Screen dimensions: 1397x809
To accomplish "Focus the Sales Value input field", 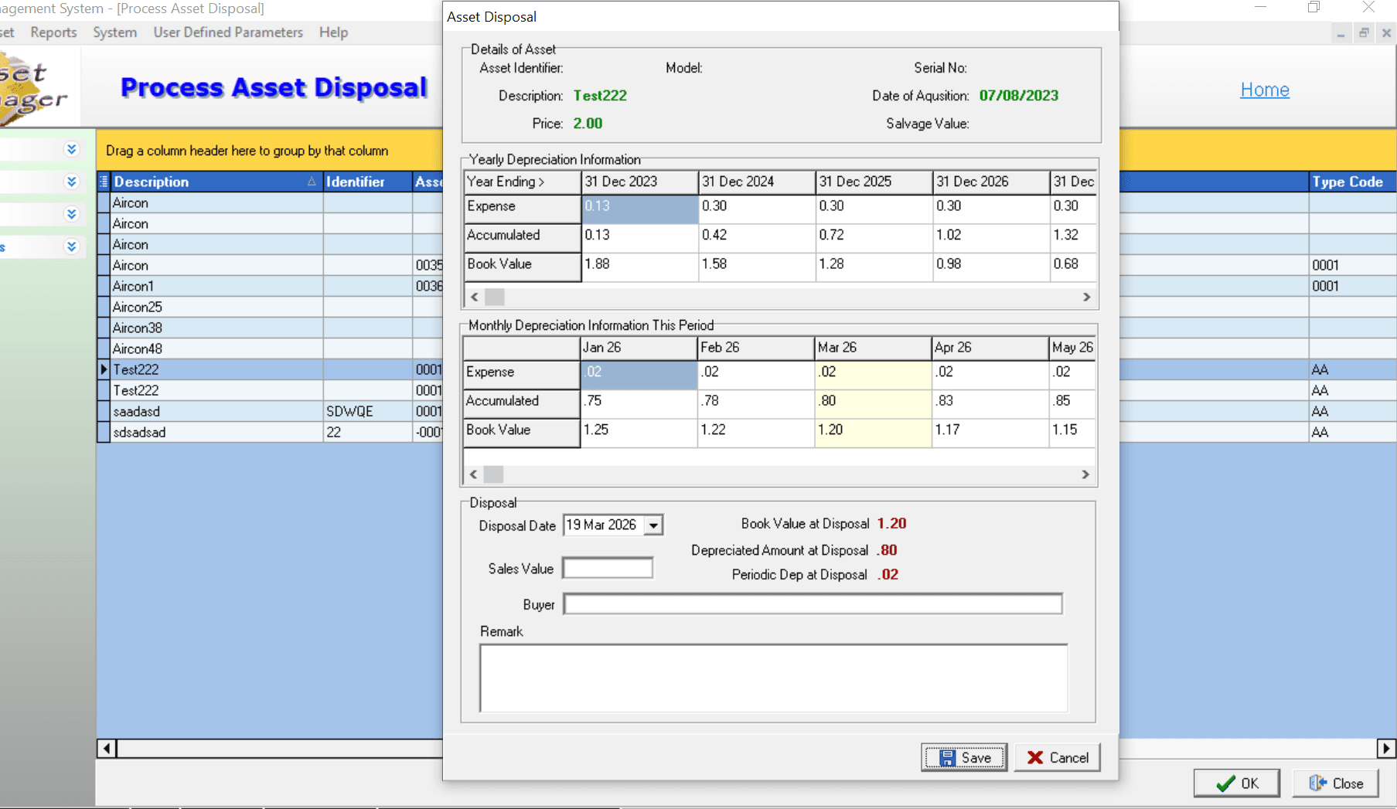I will point(608,568).
